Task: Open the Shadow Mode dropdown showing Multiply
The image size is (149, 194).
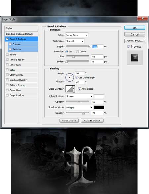Action: point(79,107)
